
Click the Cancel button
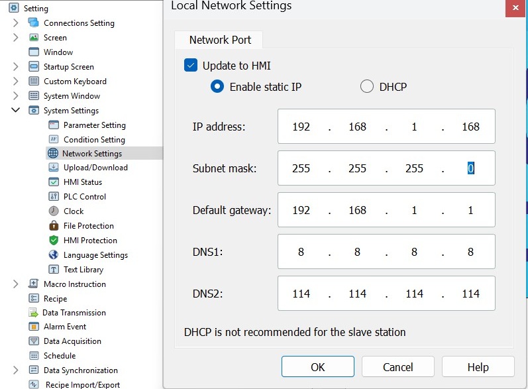[x=397, y=366]
